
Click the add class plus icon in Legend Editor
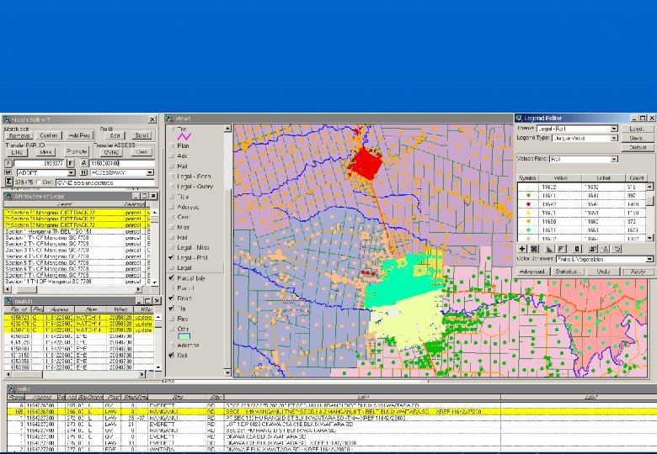522,249
